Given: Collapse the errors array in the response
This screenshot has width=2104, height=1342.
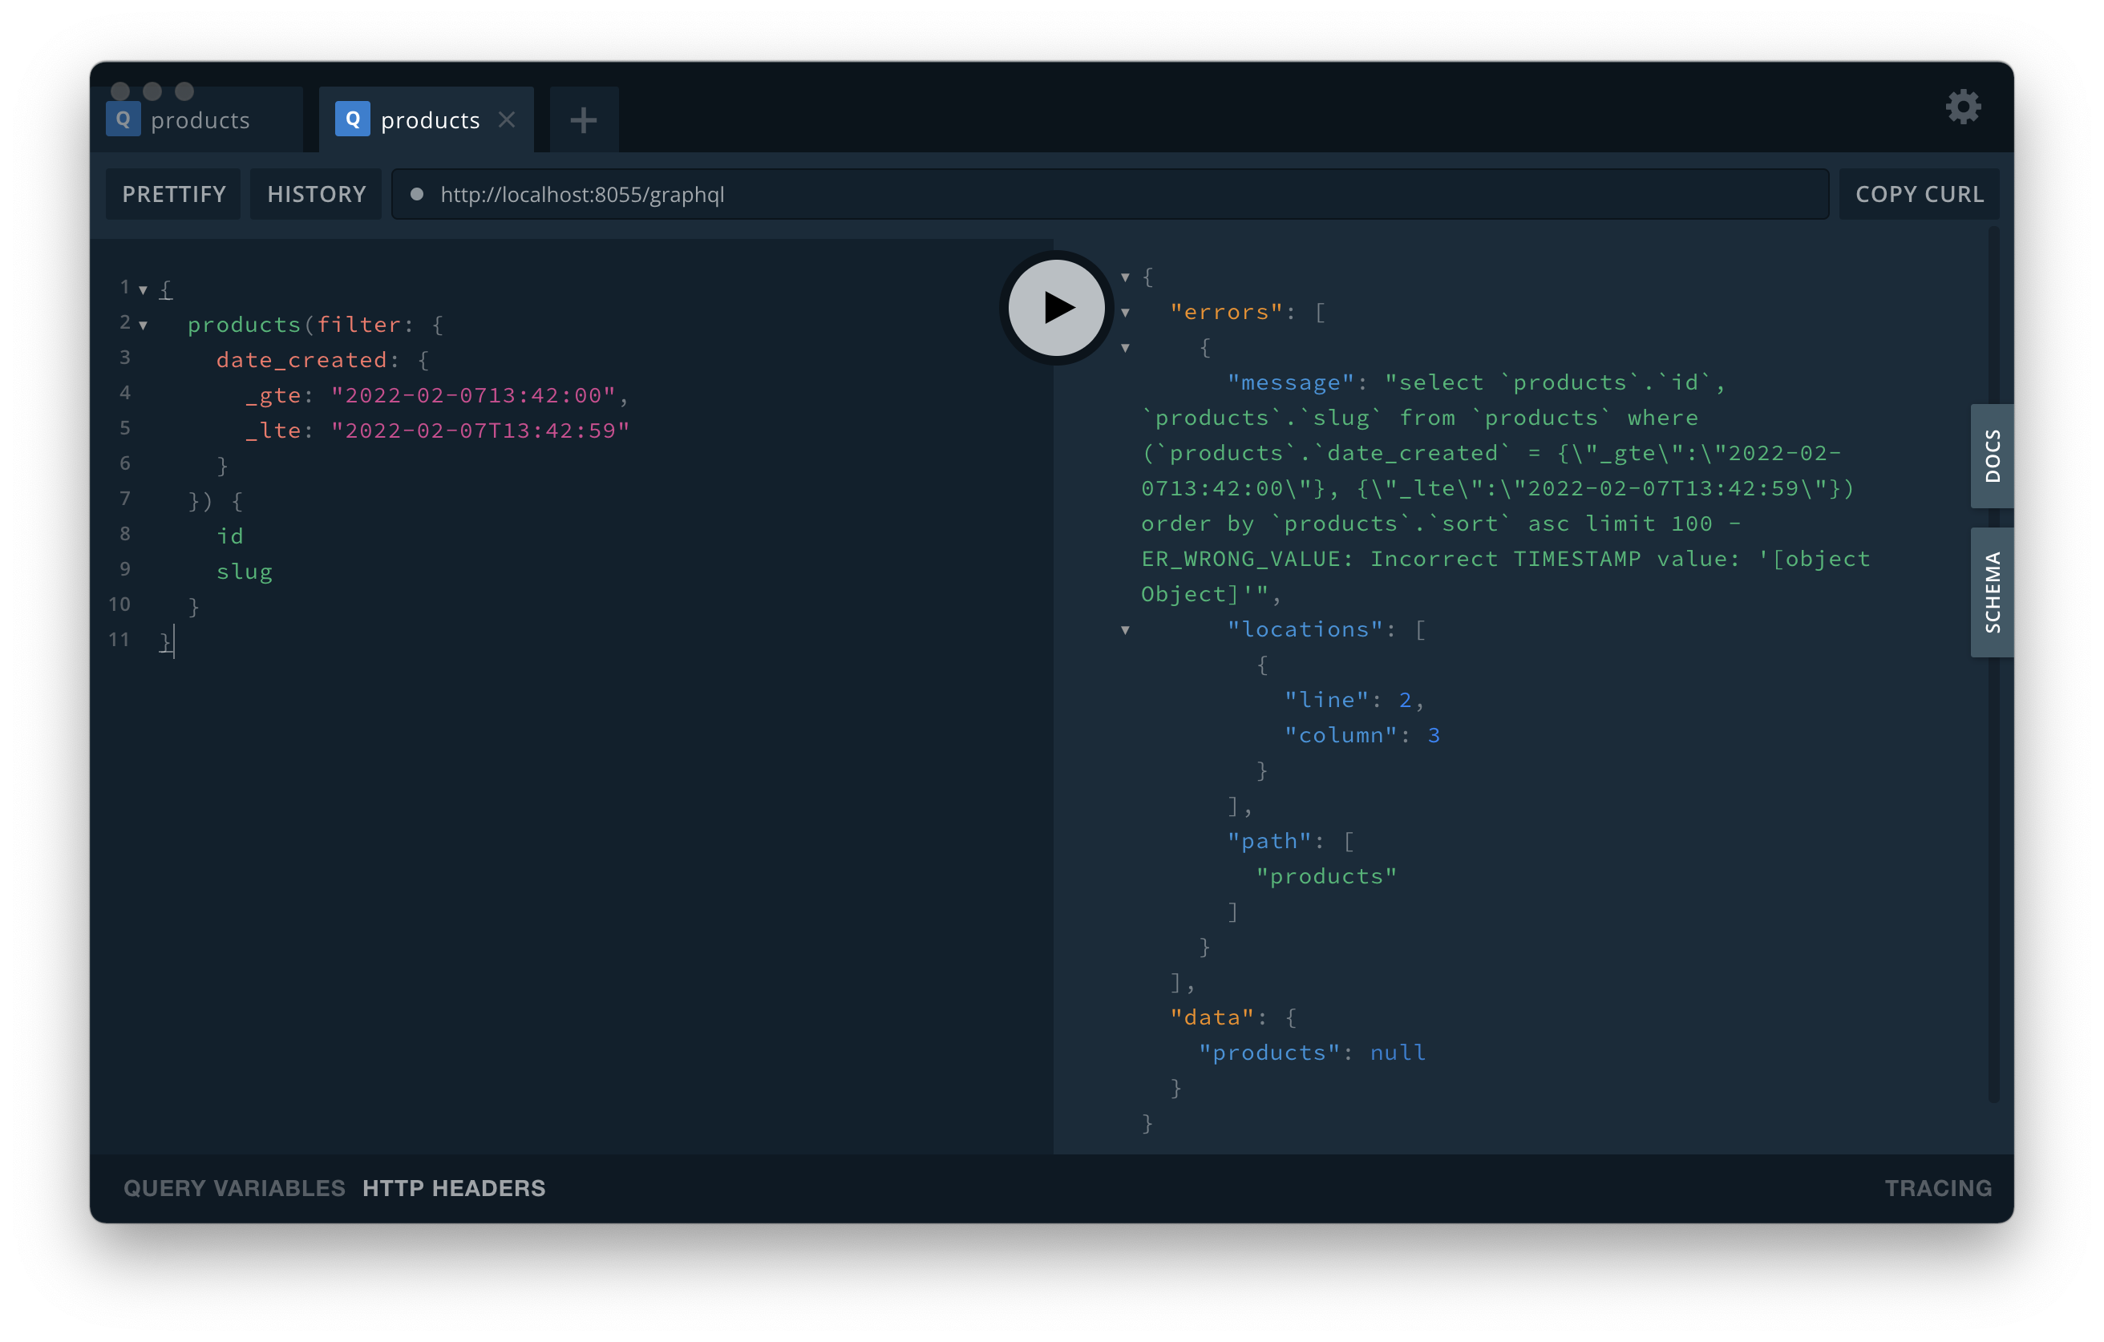Looking at the screenshot, I should 1126,312.
